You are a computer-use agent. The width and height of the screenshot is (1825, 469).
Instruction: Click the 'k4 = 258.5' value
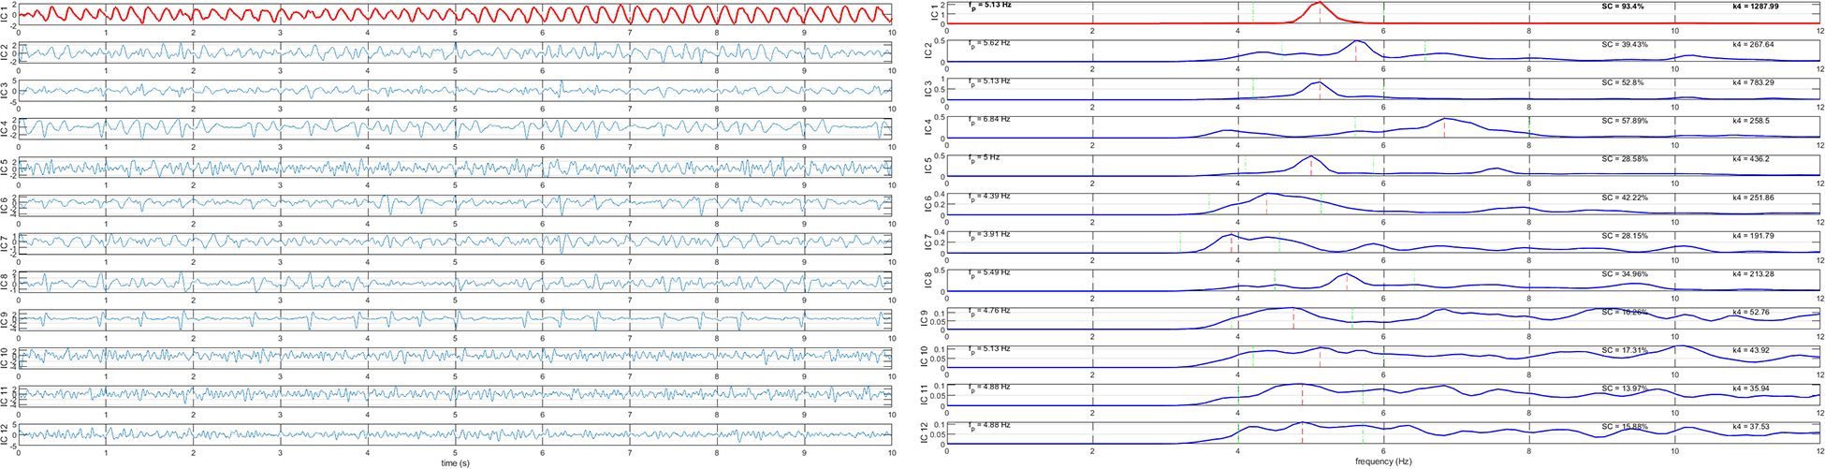coord(1750,121)
